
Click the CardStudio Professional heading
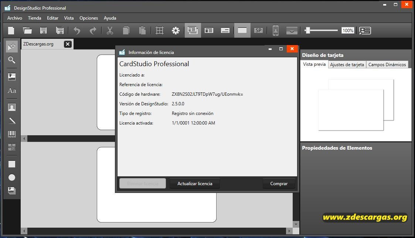pyautogui.click(x=154, y=64)
